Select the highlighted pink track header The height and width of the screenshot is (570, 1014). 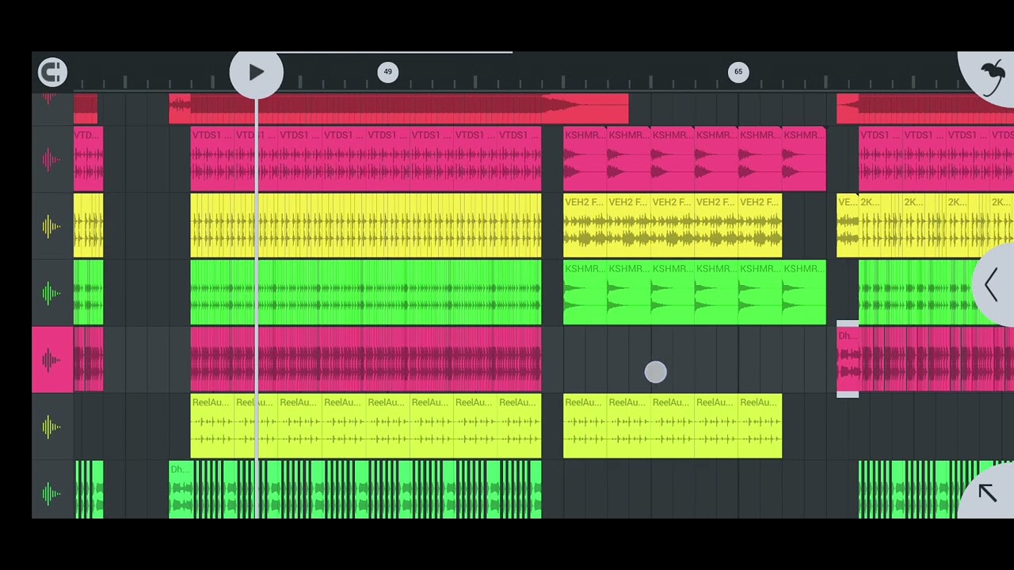[x=52, y=360]
